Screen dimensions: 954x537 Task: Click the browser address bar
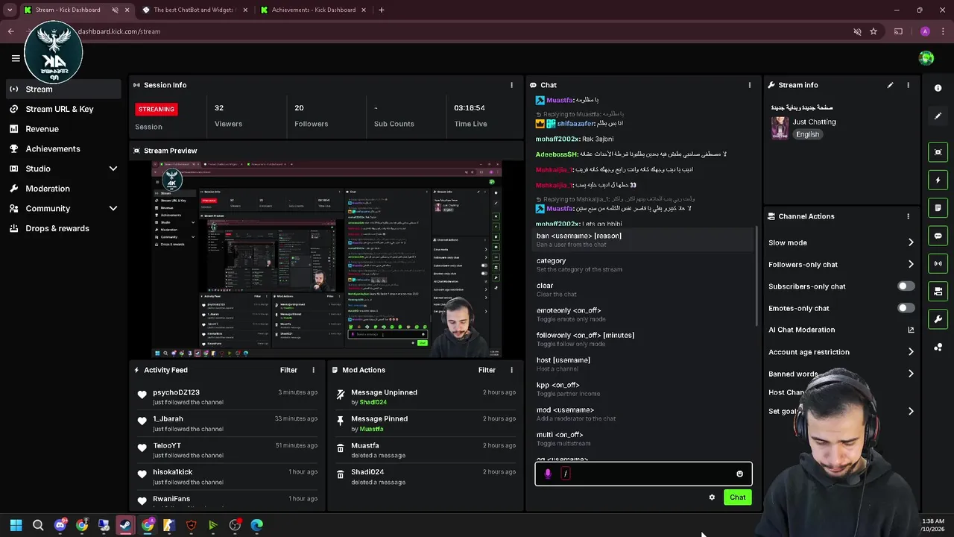[x=462, y=31]
